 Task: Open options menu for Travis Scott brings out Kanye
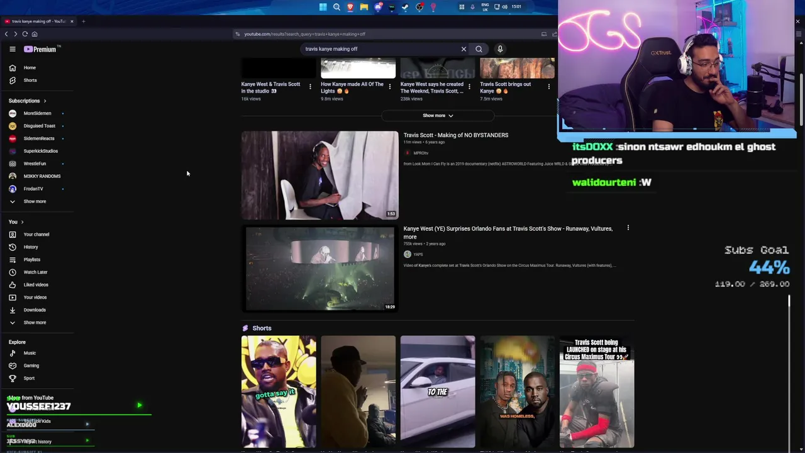pyautogui.click(x=548, y=87)
